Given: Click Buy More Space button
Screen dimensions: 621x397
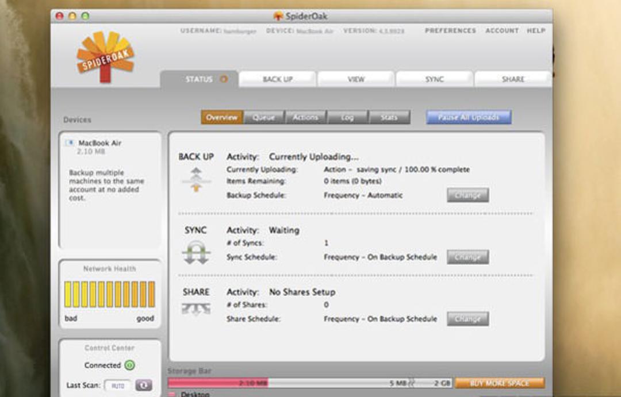Looking at the screenshot, I should 500,383.
